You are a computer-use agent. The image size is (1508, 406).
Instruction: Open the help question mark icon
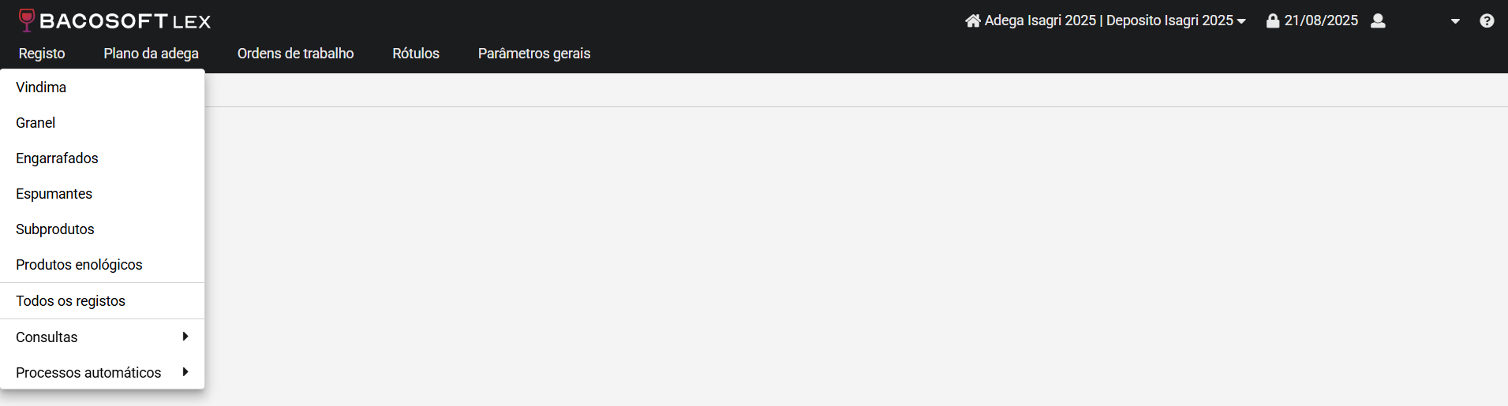click(1487, 20)
